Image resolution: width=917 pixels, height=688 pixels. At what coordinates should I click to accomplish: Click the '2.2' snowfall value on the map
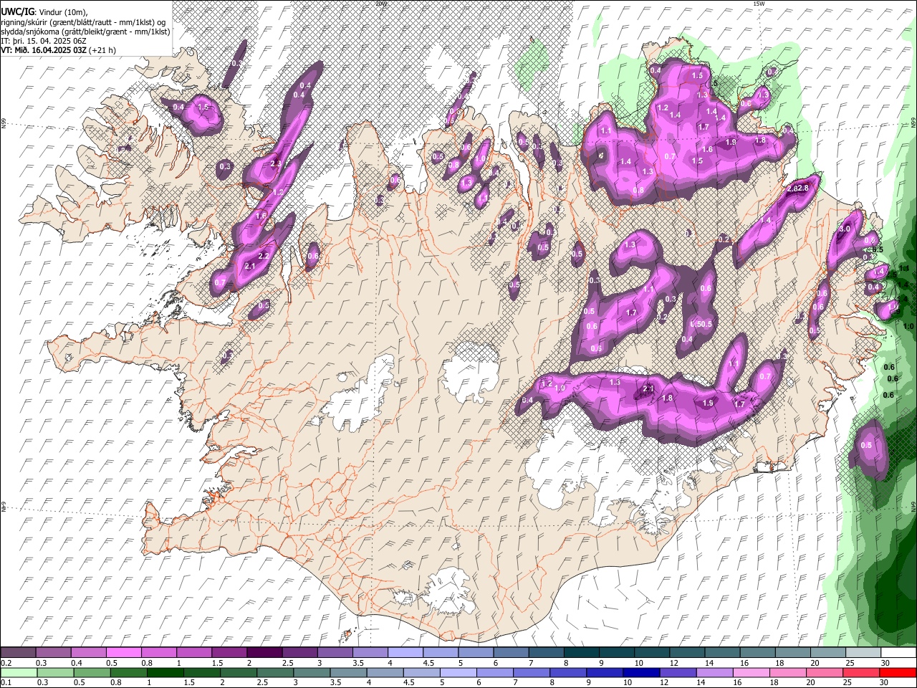pos(263,256)
